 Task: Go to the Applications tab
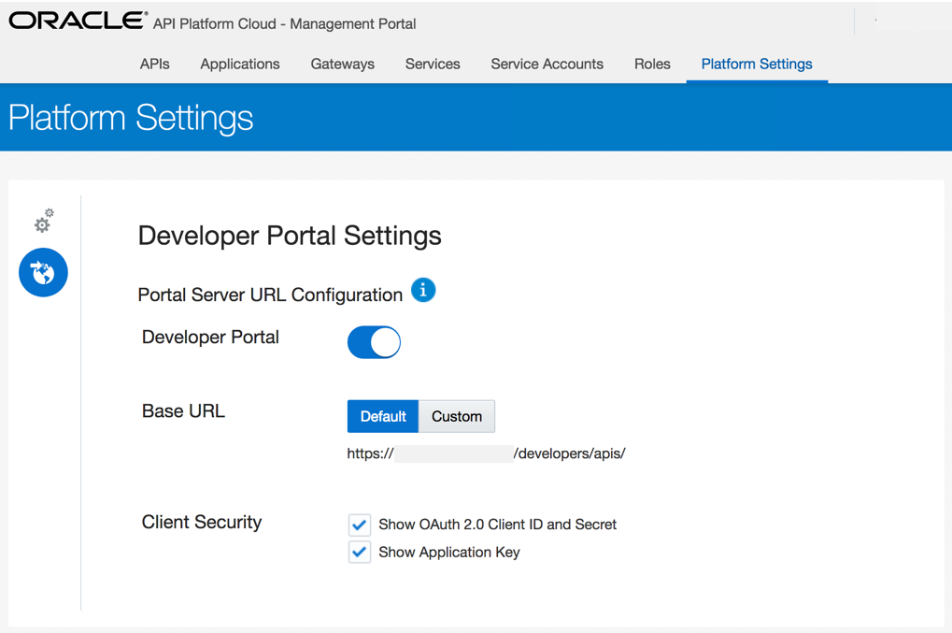(x=240, y=64)
